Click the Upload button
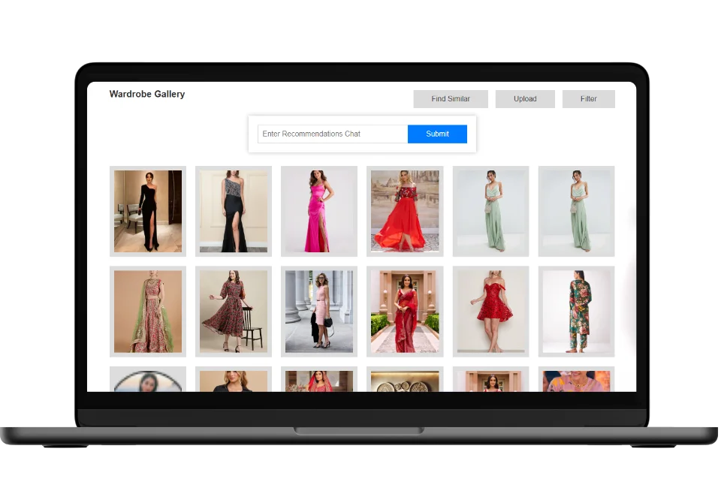This screenshot has width=721, height=503. pos(525,98)
